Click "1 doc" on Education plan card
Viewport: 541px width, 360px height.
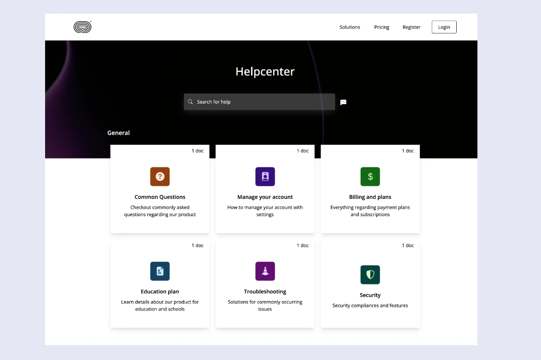coord(197,245)
